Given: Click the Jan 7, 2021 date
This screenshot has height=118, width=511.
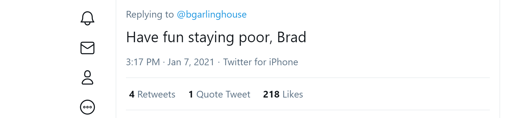Looking at the screenshot, I should click(x=191, y=62).
